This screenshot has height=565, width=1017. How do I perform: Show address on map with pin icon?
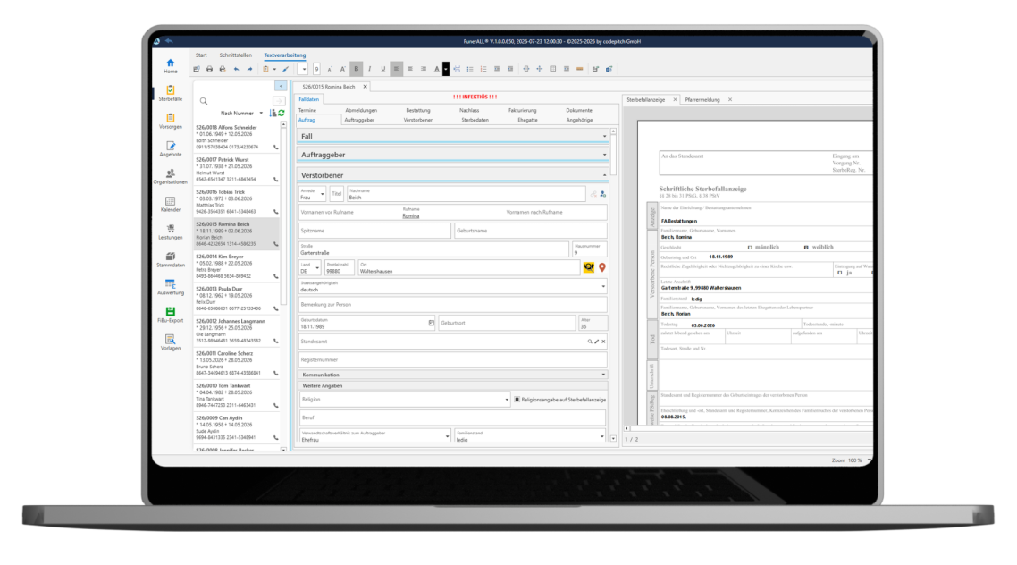(x=602, y=267)
